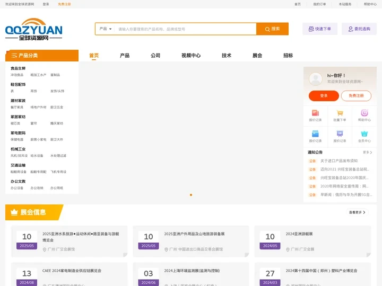This screenshot has height=286, width=382.
Task: Go to the 产品 navigation tab
Action: coord(125,56)
